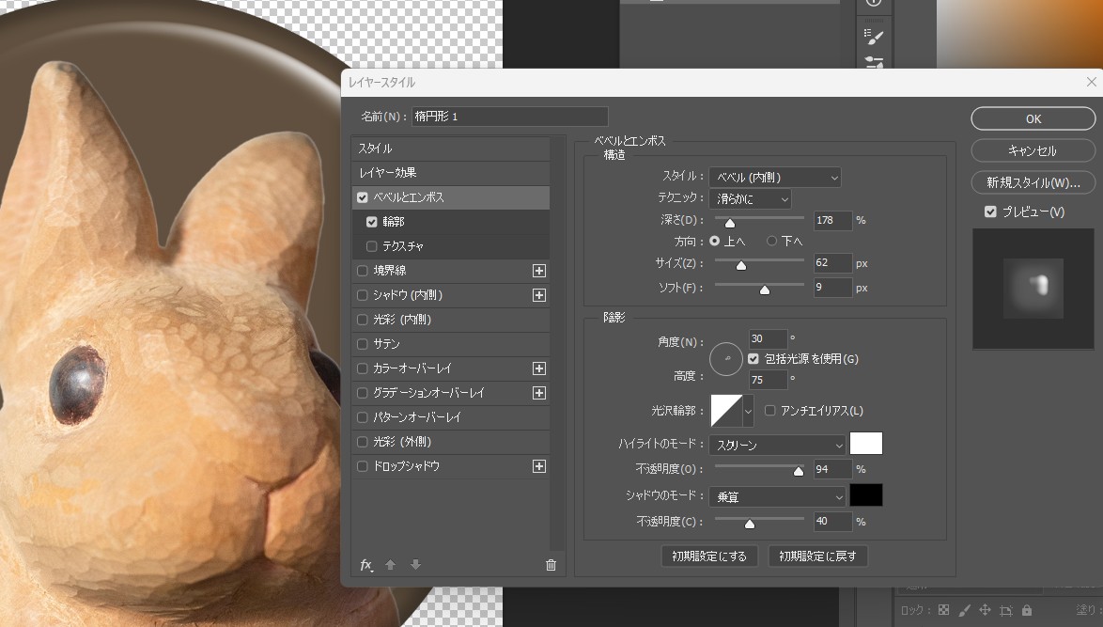Click the lock all padlock icon
The width and height of the screenshot is (1103, 627).
[x=1027, y=610]
